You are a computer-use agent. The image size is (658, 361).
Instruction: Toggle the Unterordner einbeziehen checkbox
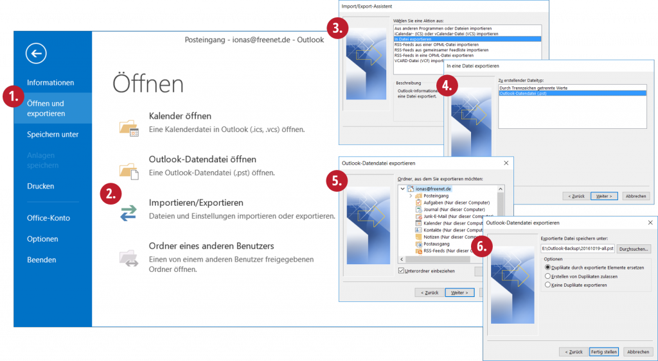pyautogui.click(x=401, y=271)
